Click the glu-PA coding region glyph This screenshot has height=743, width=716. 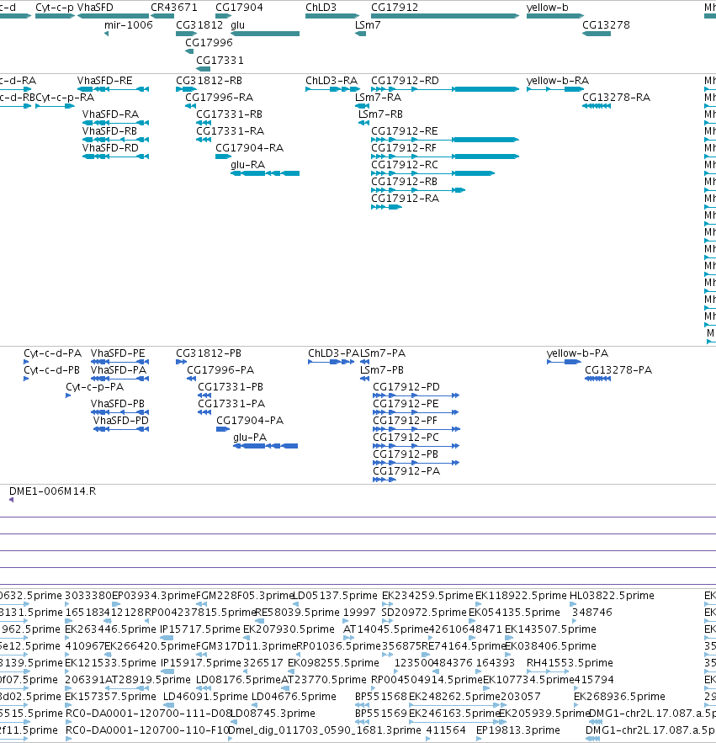click(265, 446)
